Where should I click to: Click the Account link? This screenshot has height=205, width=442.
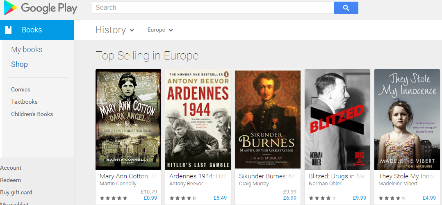click(11, 168)
